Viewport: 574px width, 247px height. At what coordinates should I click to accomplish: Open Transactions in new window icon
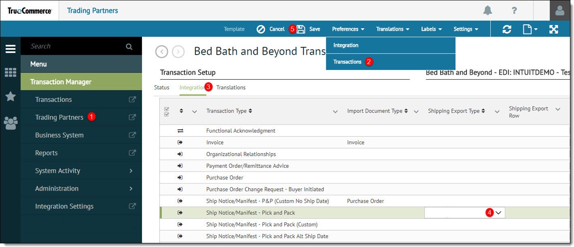click(x=132, y=99)
